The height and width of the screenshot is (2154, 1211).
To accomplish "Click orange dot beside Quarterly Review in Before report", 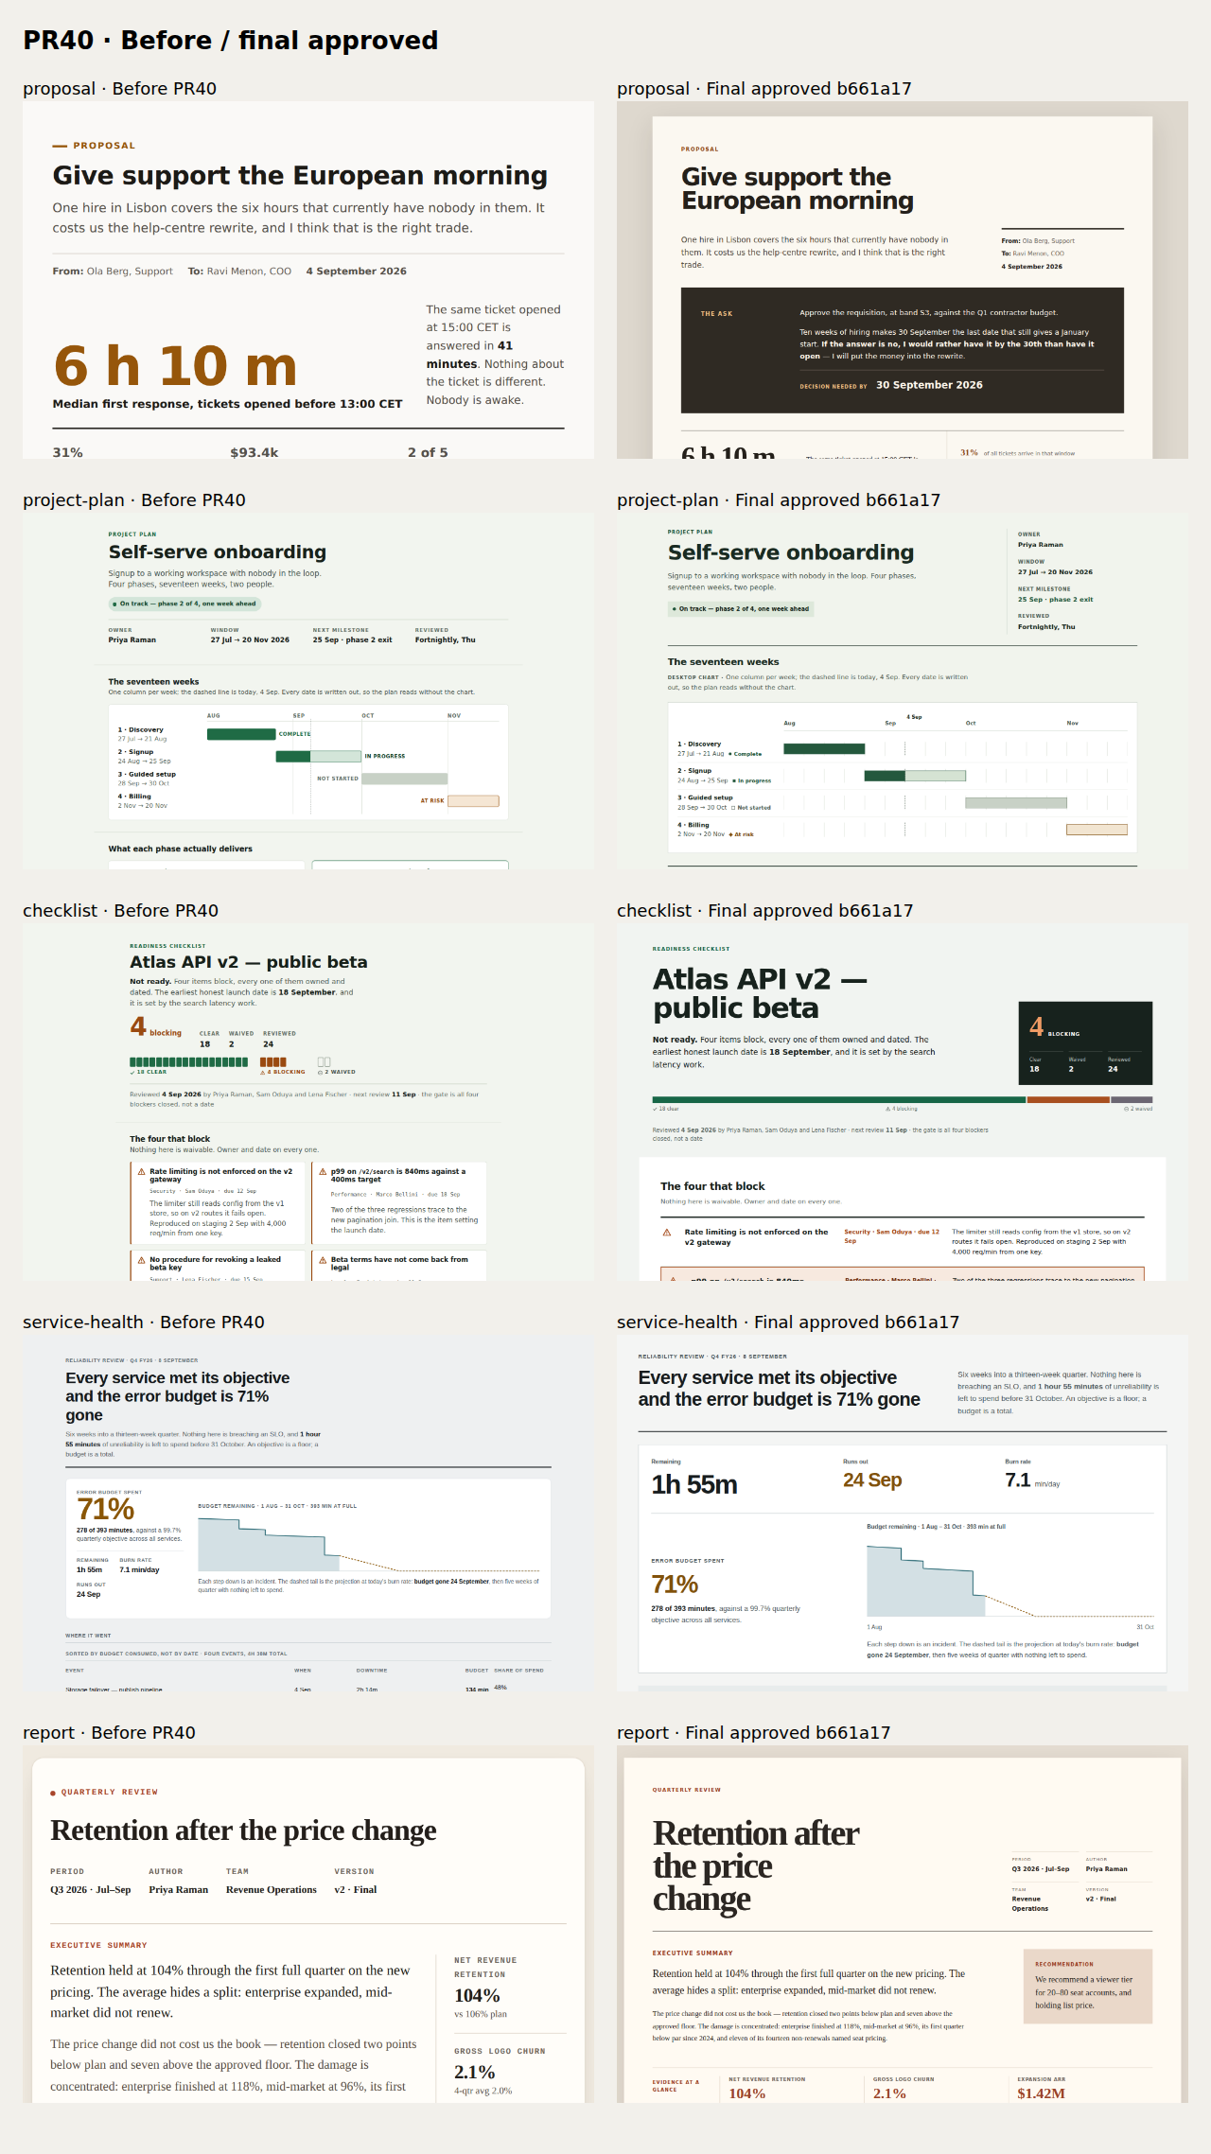I will [53, 1793].
